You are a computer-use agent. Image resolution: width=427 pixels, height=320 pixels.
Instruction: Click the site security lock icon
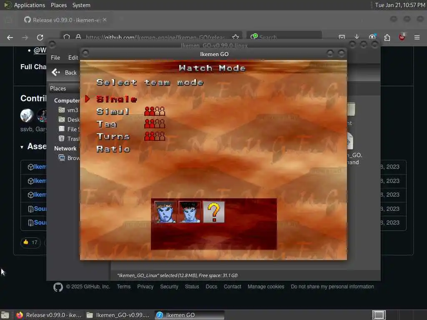(78, 37)
